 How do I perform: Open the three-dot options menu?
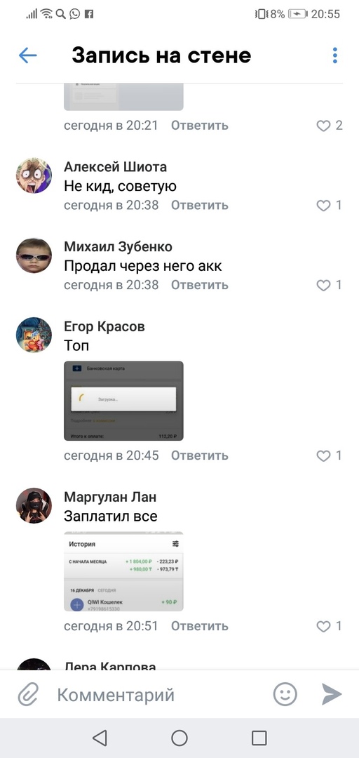[335, 55]
